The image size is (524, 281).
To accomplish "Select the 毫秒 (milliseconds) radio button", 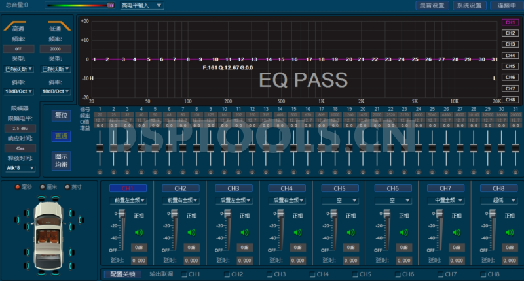I will [20, 186].
